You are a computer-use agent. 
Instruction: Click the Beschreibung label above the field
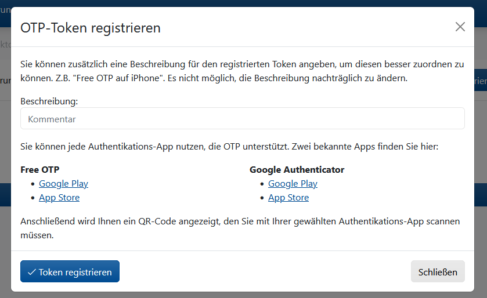click(49, 101)
